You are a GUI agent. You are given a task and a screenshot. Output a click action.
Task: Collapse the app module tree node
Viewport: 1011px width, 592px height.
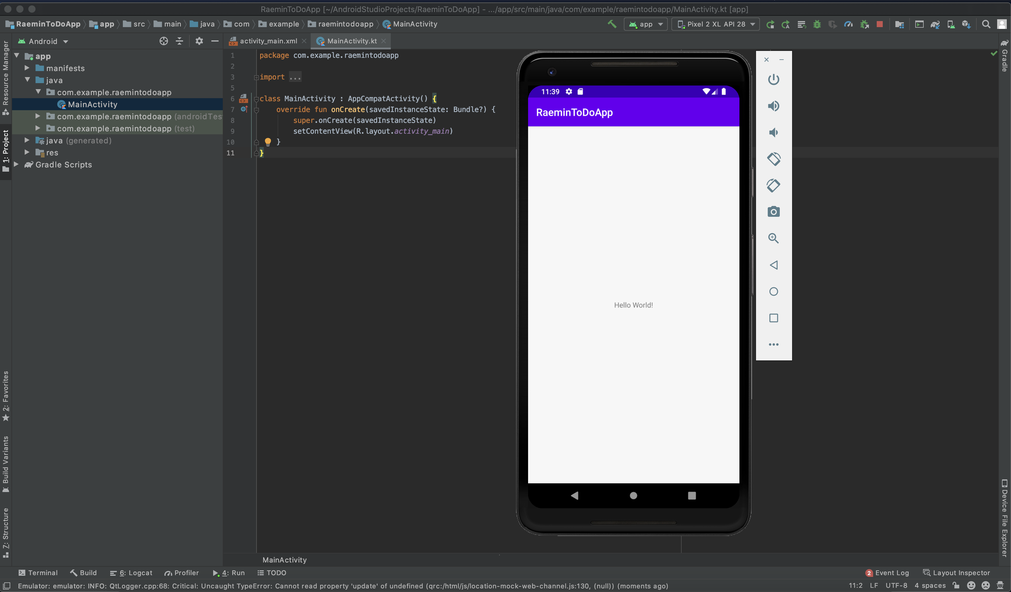(17, 56)
